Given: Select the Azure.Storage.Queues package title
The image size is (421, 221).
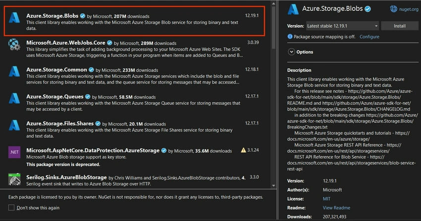Looking at the screenshot, I should (x=55, y=96).
